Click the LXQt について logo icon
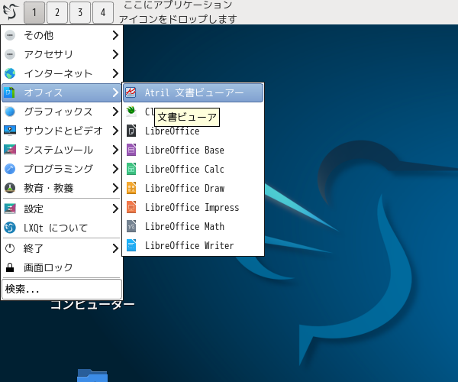 point(10,228)
